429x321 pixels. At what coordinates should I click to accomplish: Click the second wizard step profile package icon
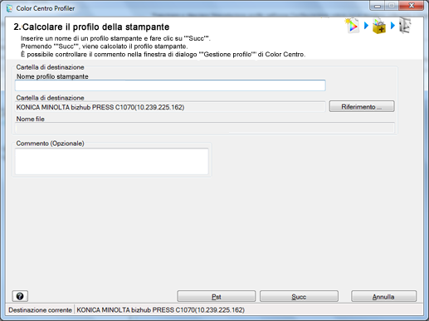[x=379, y=26]
